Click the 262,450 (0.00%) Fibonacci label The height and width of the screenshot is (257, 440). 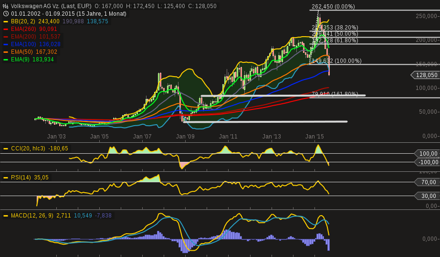pyautogui.click(x=333, y=7)
